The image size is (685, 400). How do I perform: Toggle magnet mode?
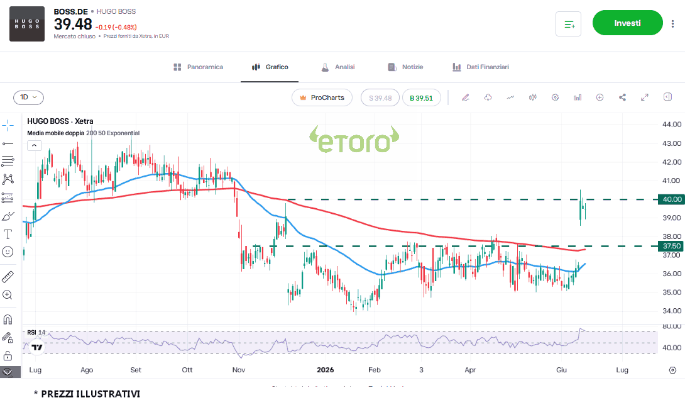click(x=8, y=319)
